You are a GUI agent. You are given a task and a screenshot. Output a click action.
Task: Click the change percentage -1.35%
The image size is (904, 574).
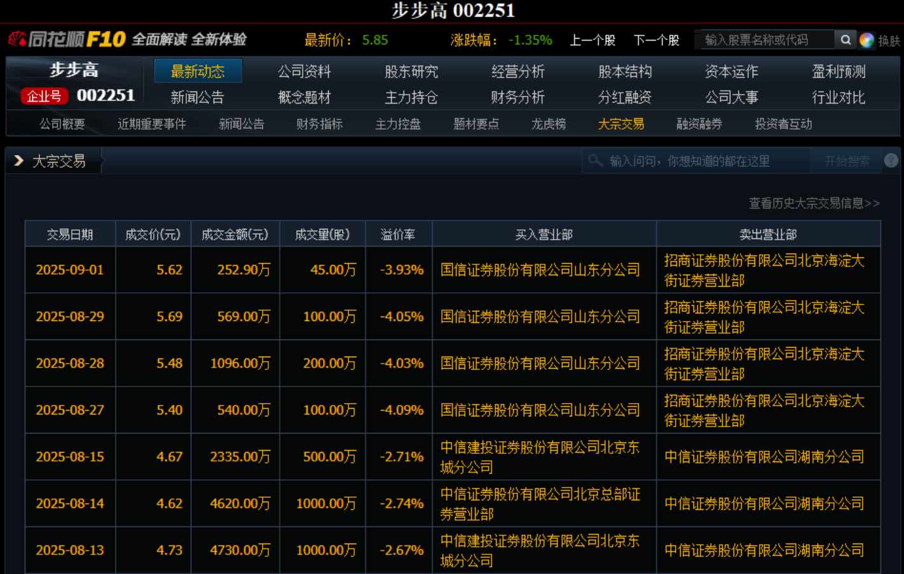[530, 40]
